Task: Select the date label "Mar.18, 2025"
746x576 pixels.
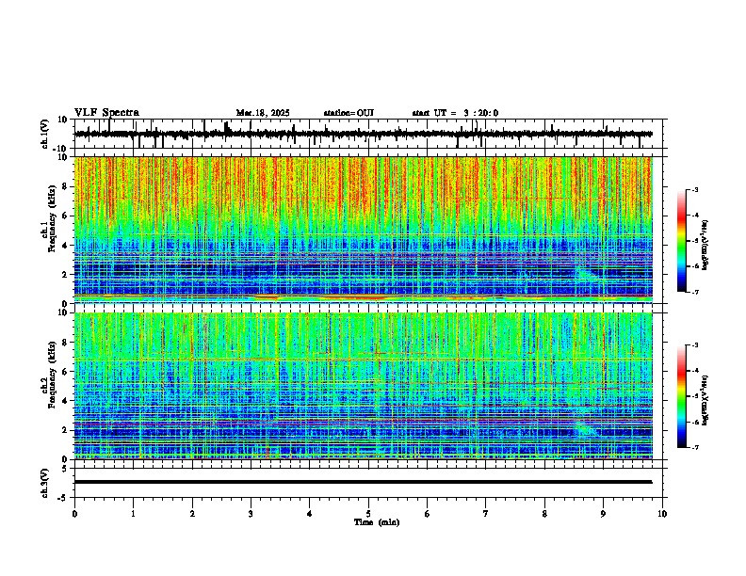Action: click(x=263, y=113)
